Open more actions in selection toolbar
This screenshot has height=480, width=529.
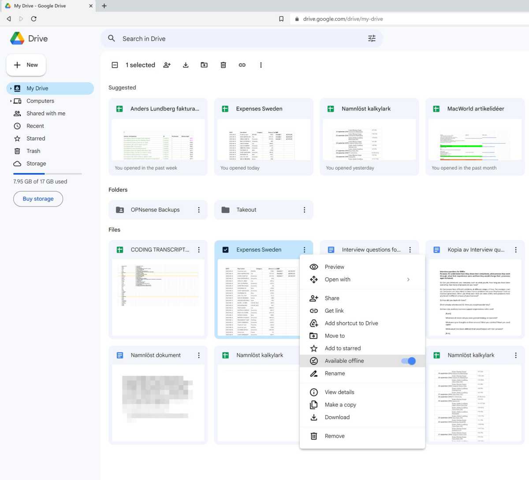pyautogui.click(x=261, y=65)
